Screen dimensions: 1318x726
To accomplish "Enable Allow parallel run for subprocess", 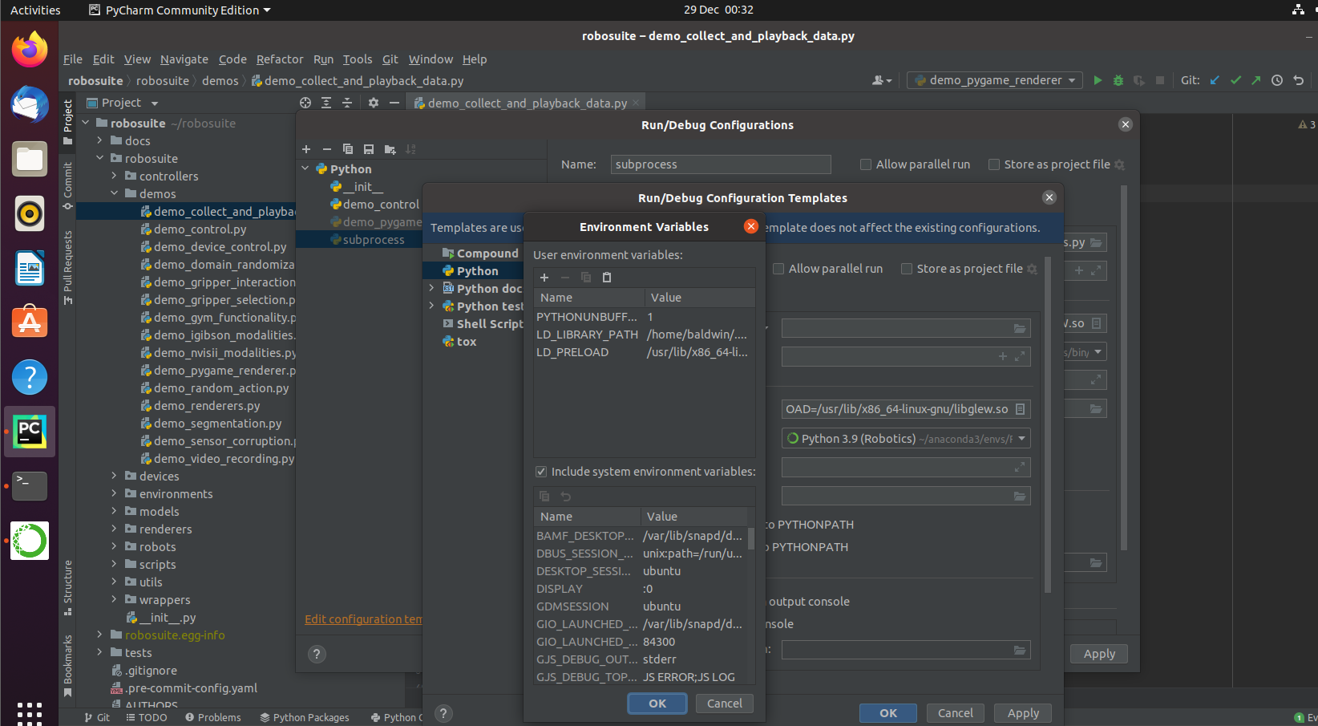I will point(866,164).
